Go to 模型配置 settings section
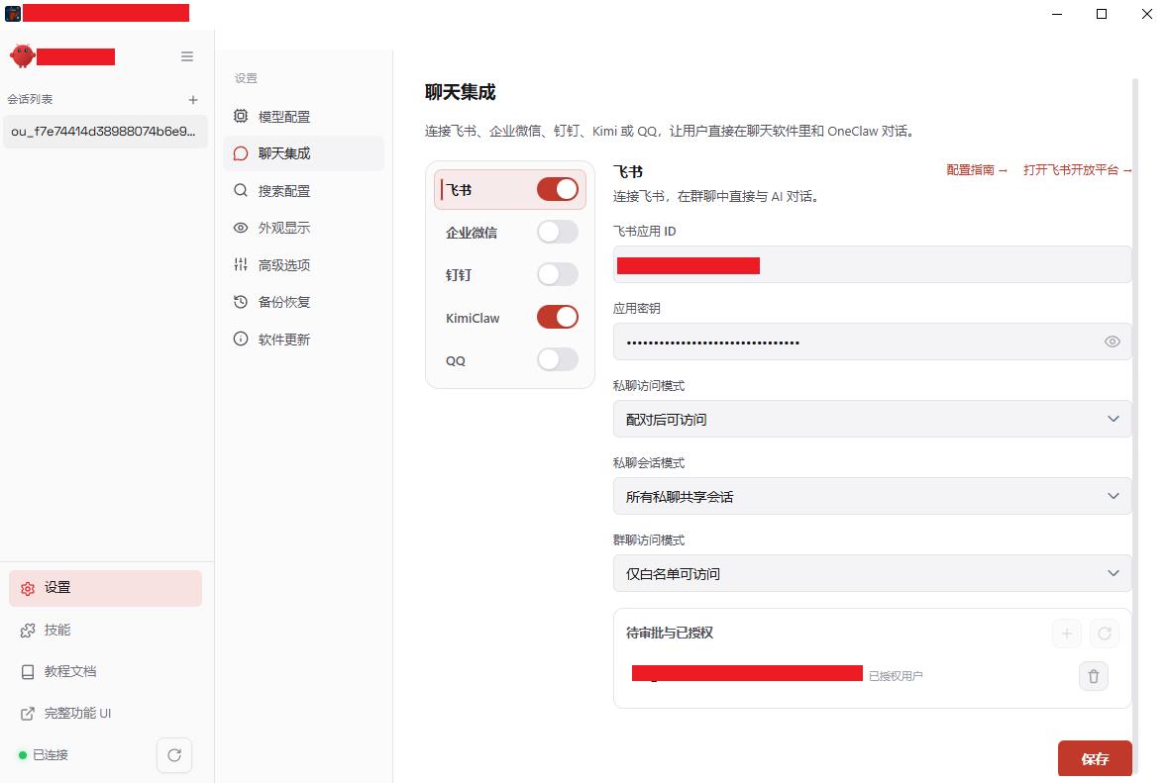The width and height of the screenshot is (1169, 783). [284, 117]
